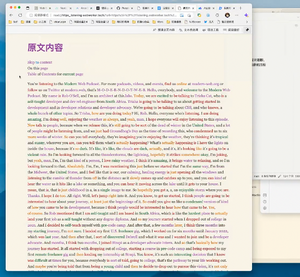
Task: Open the profile avatar menu
Action: pyautogui.click(x=228, y=15)
